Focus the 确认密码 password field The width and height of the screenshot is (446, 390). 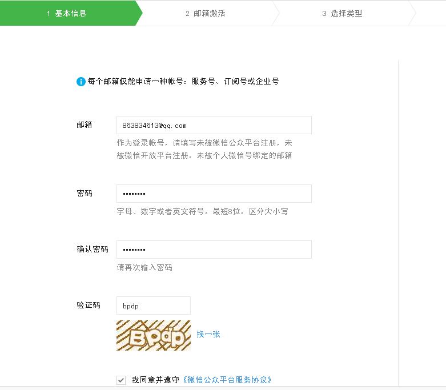point(214,250)
